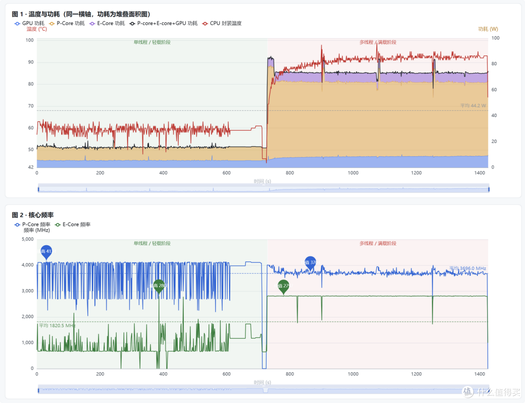Image resolution: width=525 pixels, height=403 pixels.
Task: Hide the P-Core 功耗 legend series
Action: [x=67, y=23]
